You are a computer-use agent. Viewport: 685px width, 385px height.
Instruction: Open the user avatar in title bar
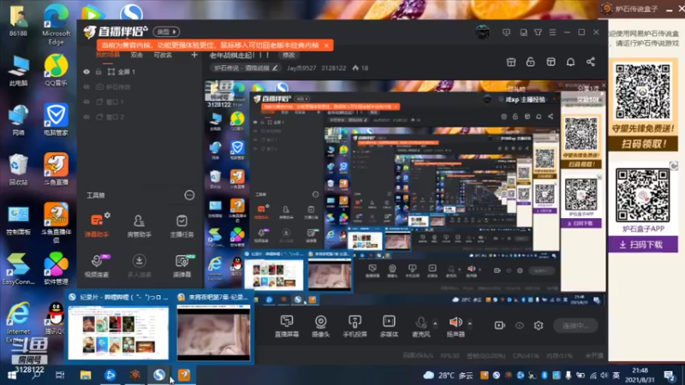pos(483,32)
